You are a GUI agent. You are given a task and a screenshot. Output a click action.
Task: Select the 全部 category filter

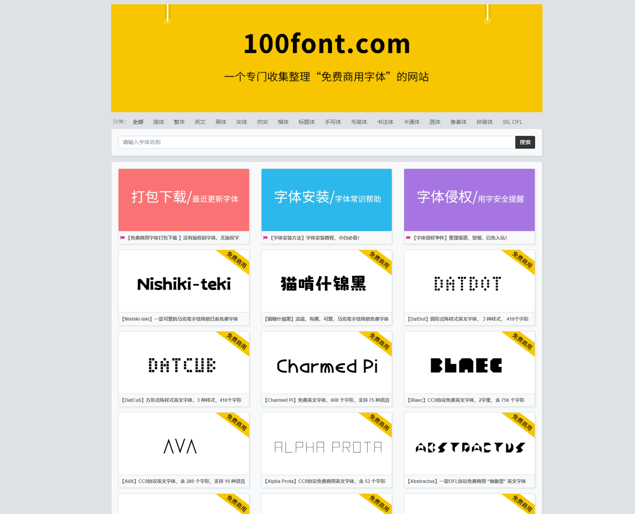138,122
